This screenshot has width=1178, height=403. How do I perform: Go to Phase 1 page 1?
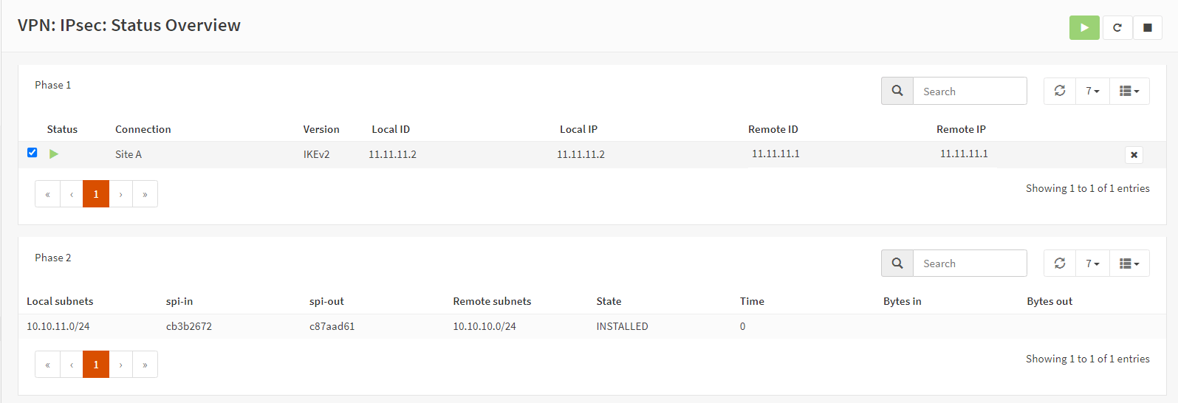click(96, 194)
